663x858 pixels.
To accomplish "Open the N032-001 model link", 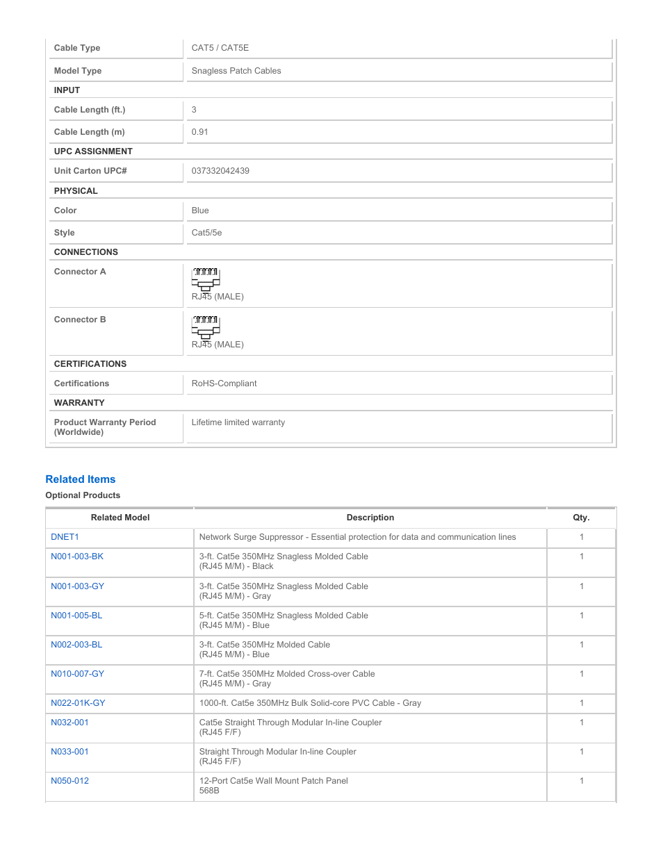I will coord(69,723).
